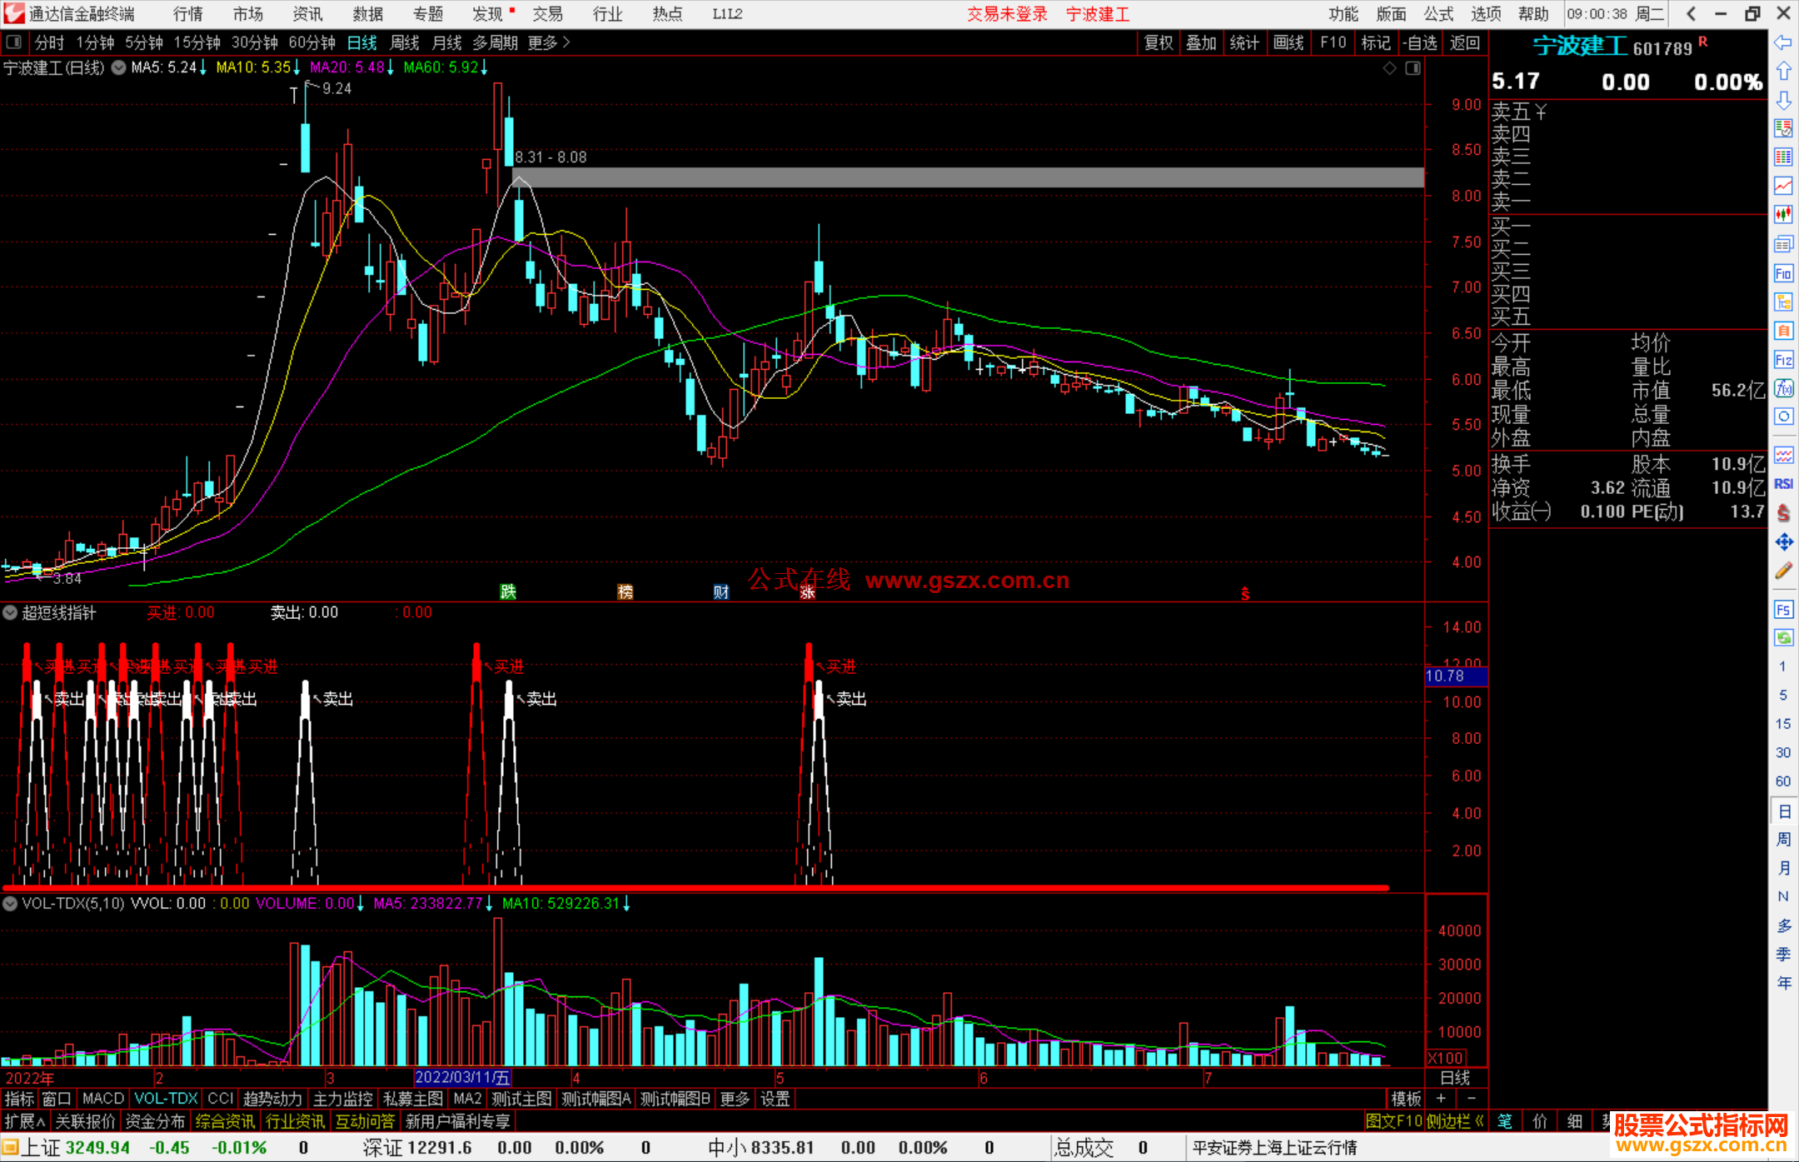Click the FS sidebar icon
The width and height of the screenshot is (1799, 1162).
[x=1783, y=610]
